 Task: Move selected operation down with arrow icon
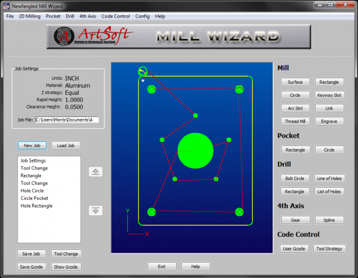tap(95, 210)
